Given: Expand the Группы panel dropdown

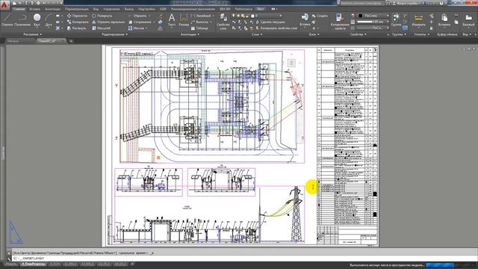Looking at the screenshot, I should pyautogui.click(x=399, y=34).
